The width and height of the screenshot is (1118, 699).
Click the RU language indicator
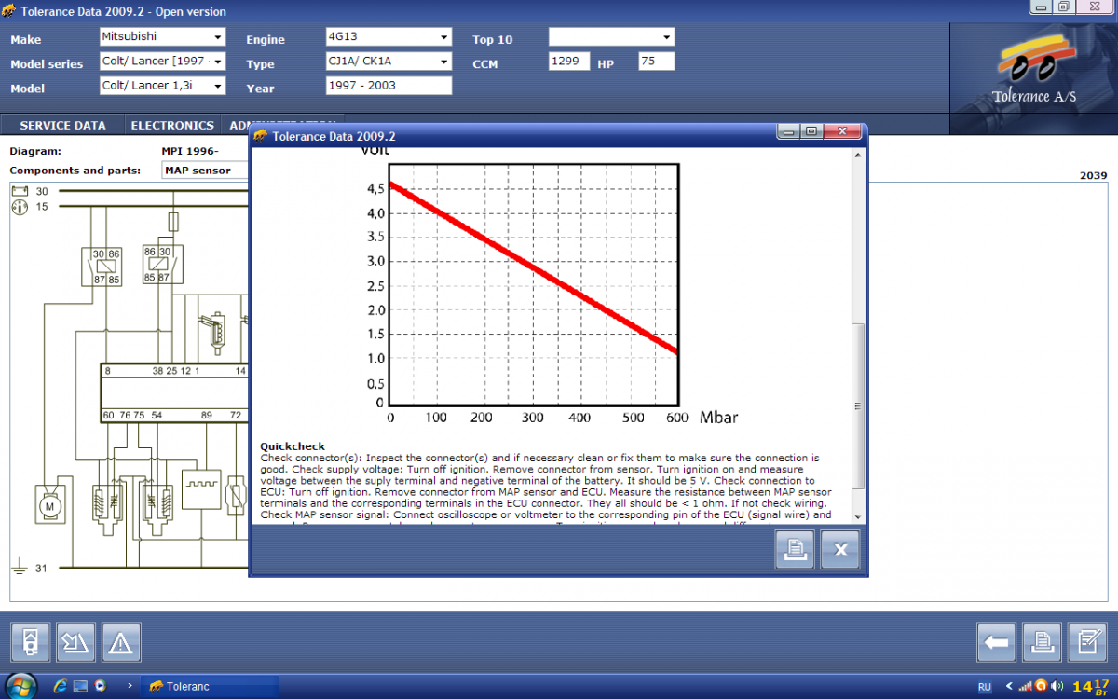point(985,687)
